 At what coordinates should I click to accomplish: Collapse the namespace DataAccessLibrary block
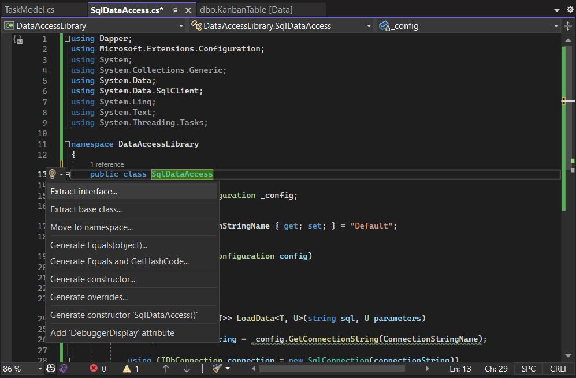[x=67, y=144]
